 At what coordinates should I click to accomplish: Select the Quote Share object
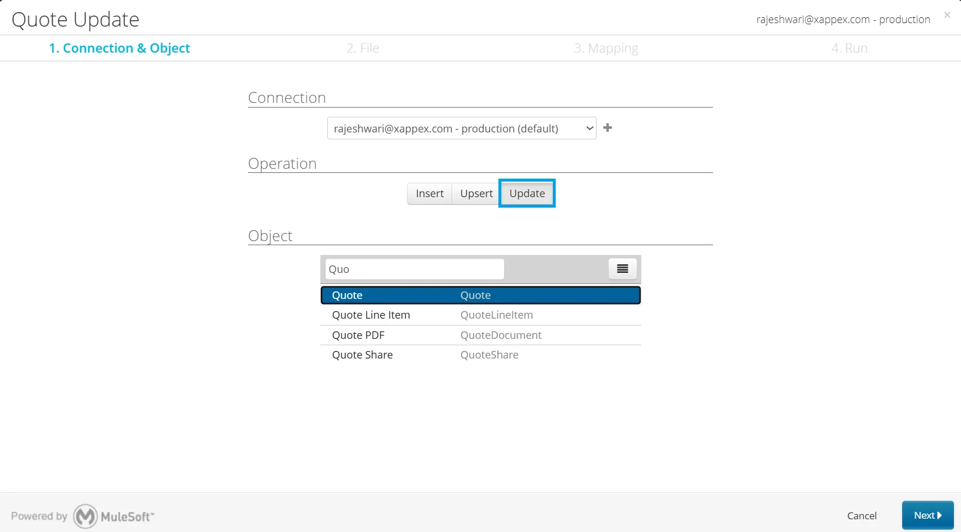(x=481, y=355)
